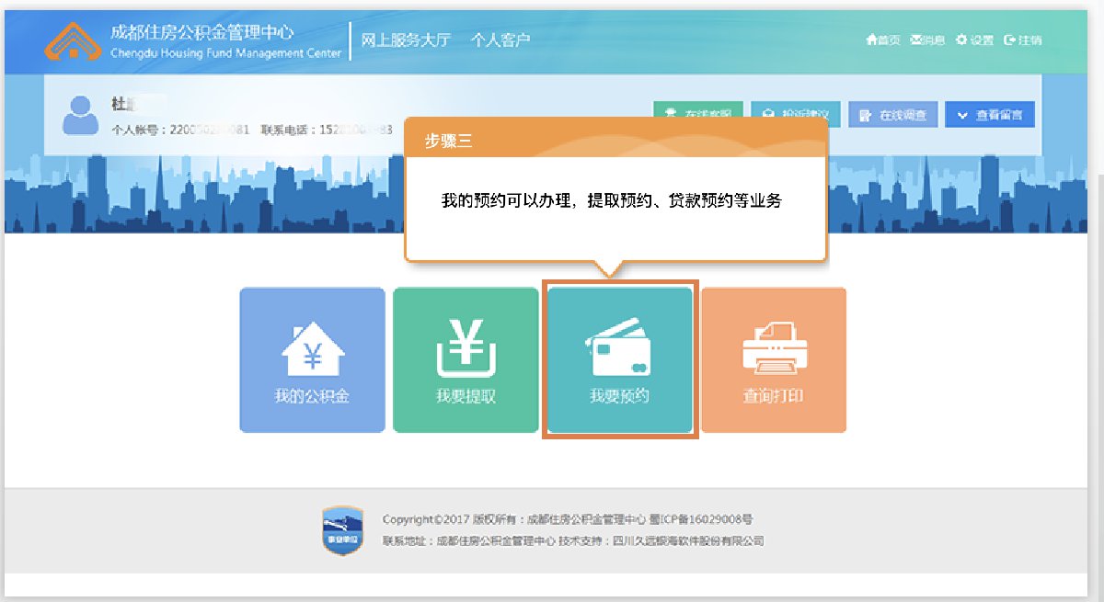Image resolution: width=1104 pixels, height=602 pixels.
Task: Select 我要提取 withdrawal tile
Action: pos(466,360)
